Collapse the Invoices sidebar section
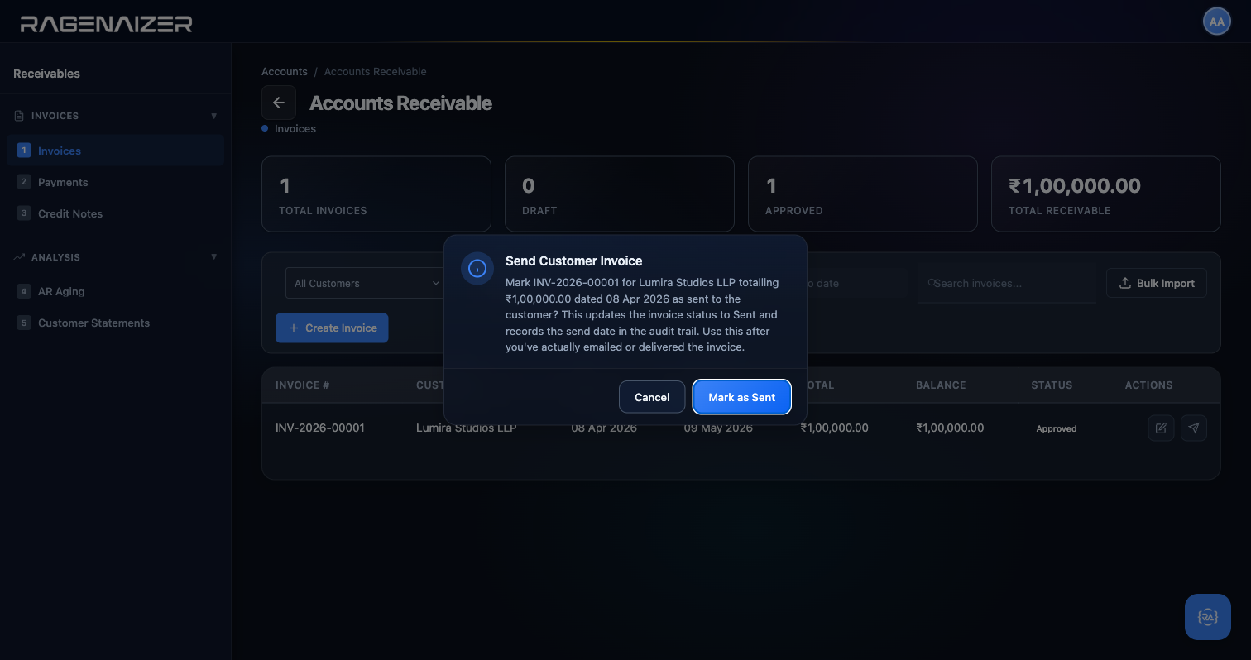Image resolution: width=1251 pixels, height=660 pixels. [214, 116]
